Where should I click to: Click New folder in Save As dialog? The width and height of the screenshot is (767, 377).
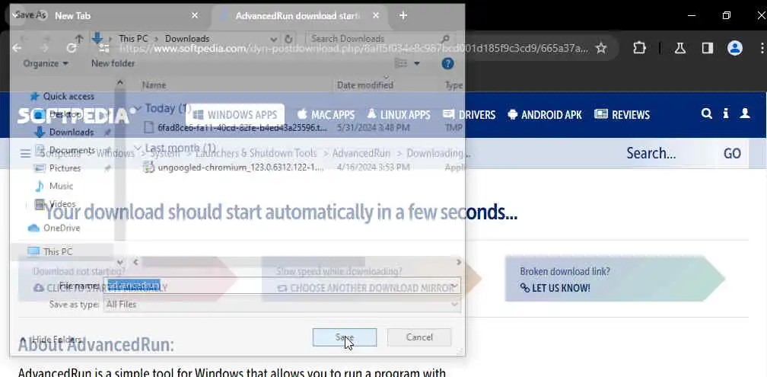coord(113,63)
